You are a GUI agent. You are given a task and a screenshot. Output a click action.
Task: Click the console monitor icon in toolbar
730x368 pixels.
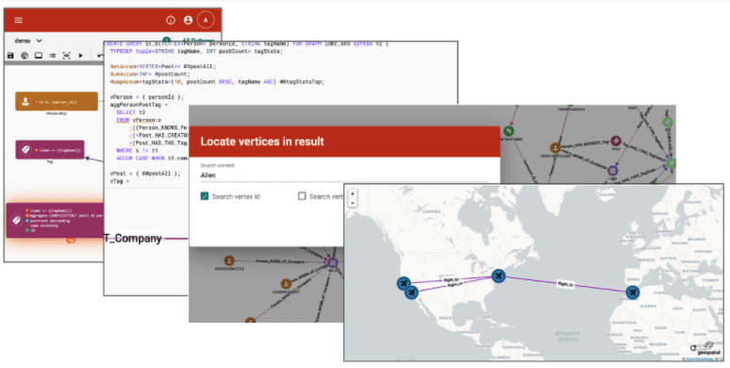[x=39, y=56]
